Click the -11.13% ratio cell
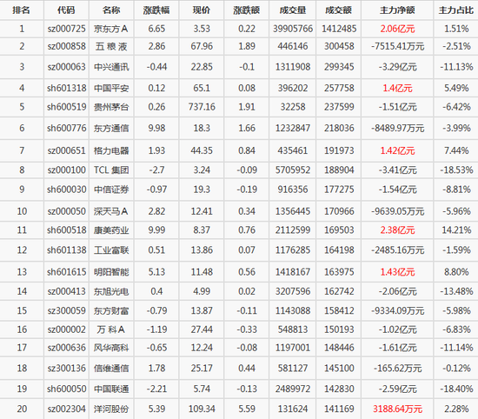Viewport: 478px width, 419px height. (x=456, y=67)
